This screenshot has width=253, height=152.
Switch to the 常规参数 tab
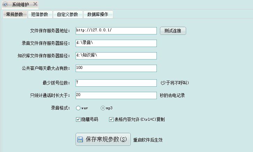tap(14, 14)
